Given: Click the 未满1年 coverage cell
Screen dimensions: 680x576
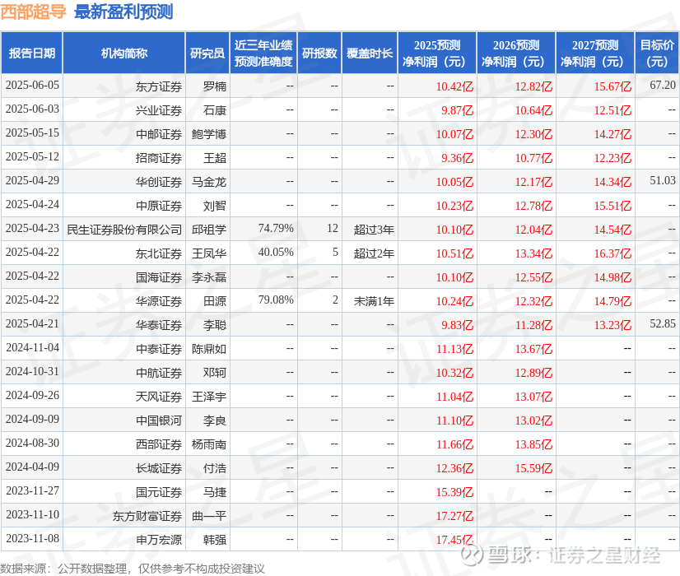Looking at the screenshot, I should (x=374, y=301).
